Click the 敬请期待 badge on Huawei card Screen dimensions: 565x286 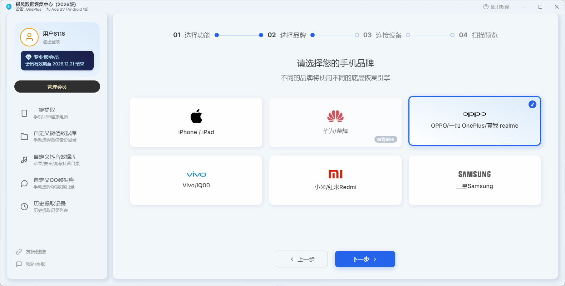[x=386, y=139]
